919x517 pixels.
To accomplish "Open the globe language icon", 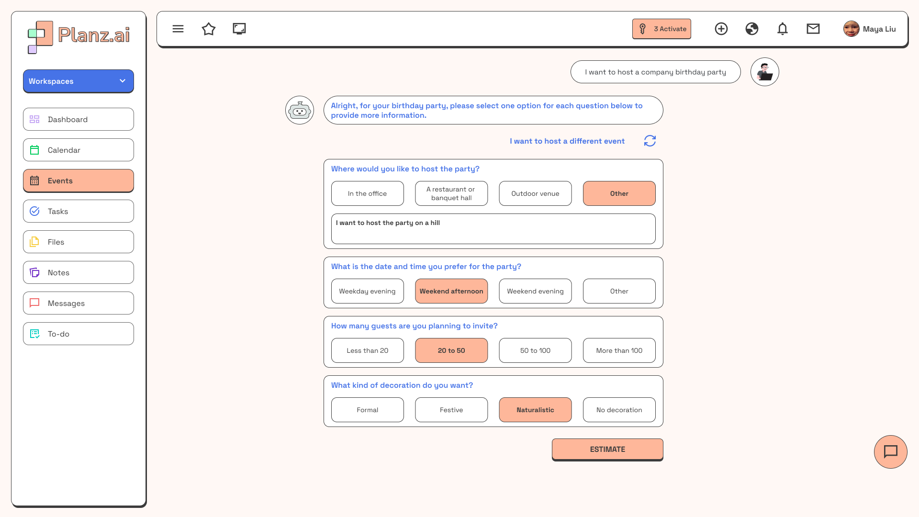I will click(752, 29).
